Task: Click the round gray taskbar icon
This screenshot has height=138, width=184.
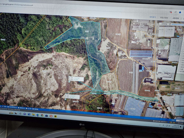Action: tap(21, 113)
